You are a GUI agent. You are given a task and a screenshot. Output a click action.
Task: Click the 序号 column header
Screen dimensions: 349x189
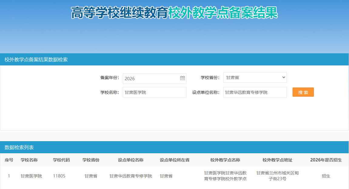tap(9, 160)
